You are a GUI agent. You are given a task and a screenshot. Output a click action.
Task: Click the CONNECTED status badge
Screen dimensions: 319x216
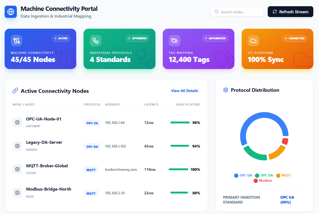[x=295, y=38]
